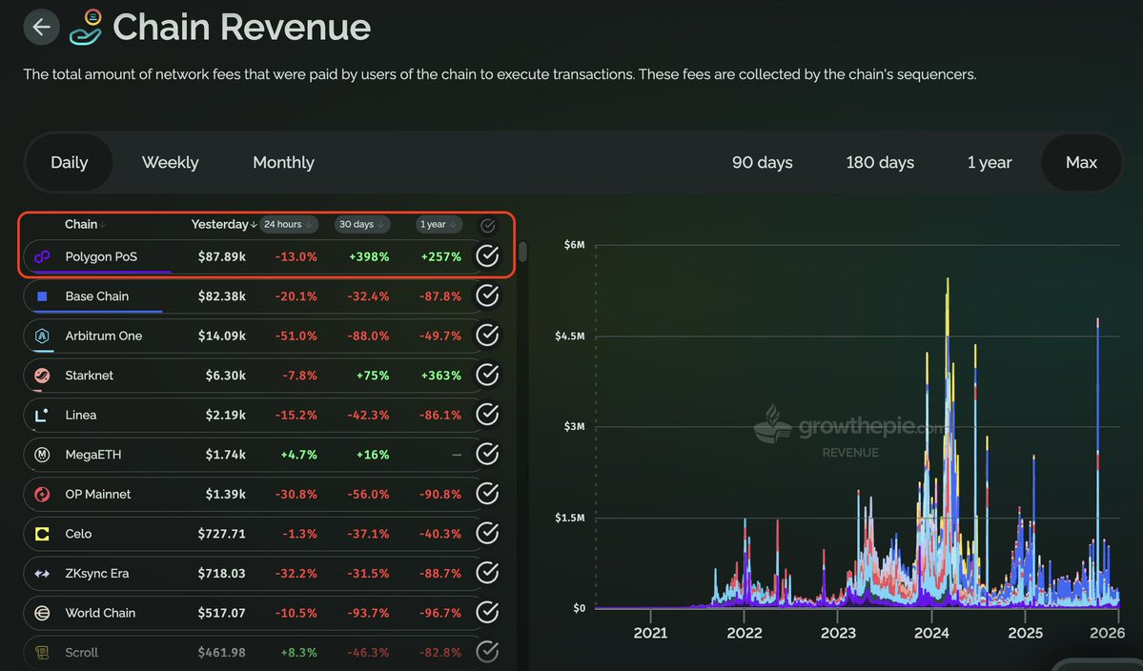Toggle Arbitrum One selection checkmark
The height and width of the screenshot is (671, 1143).
pos(487,335)
